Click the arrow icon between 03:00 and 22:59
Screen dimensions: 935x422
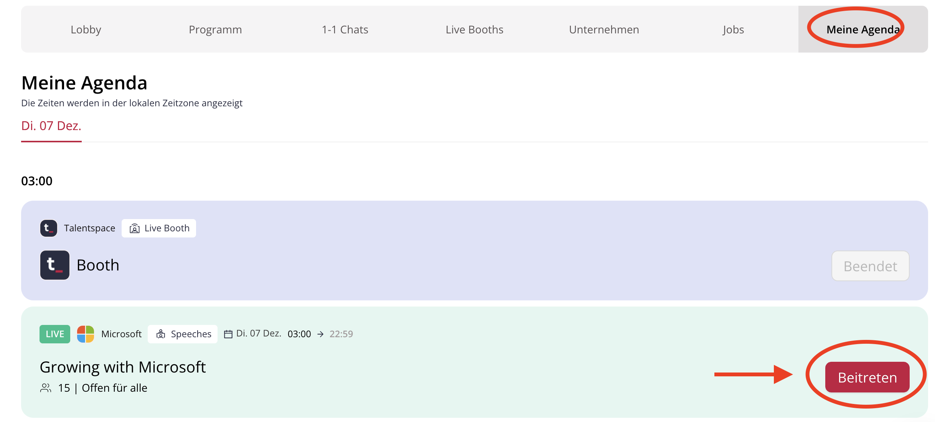click(x=320, y=334)
